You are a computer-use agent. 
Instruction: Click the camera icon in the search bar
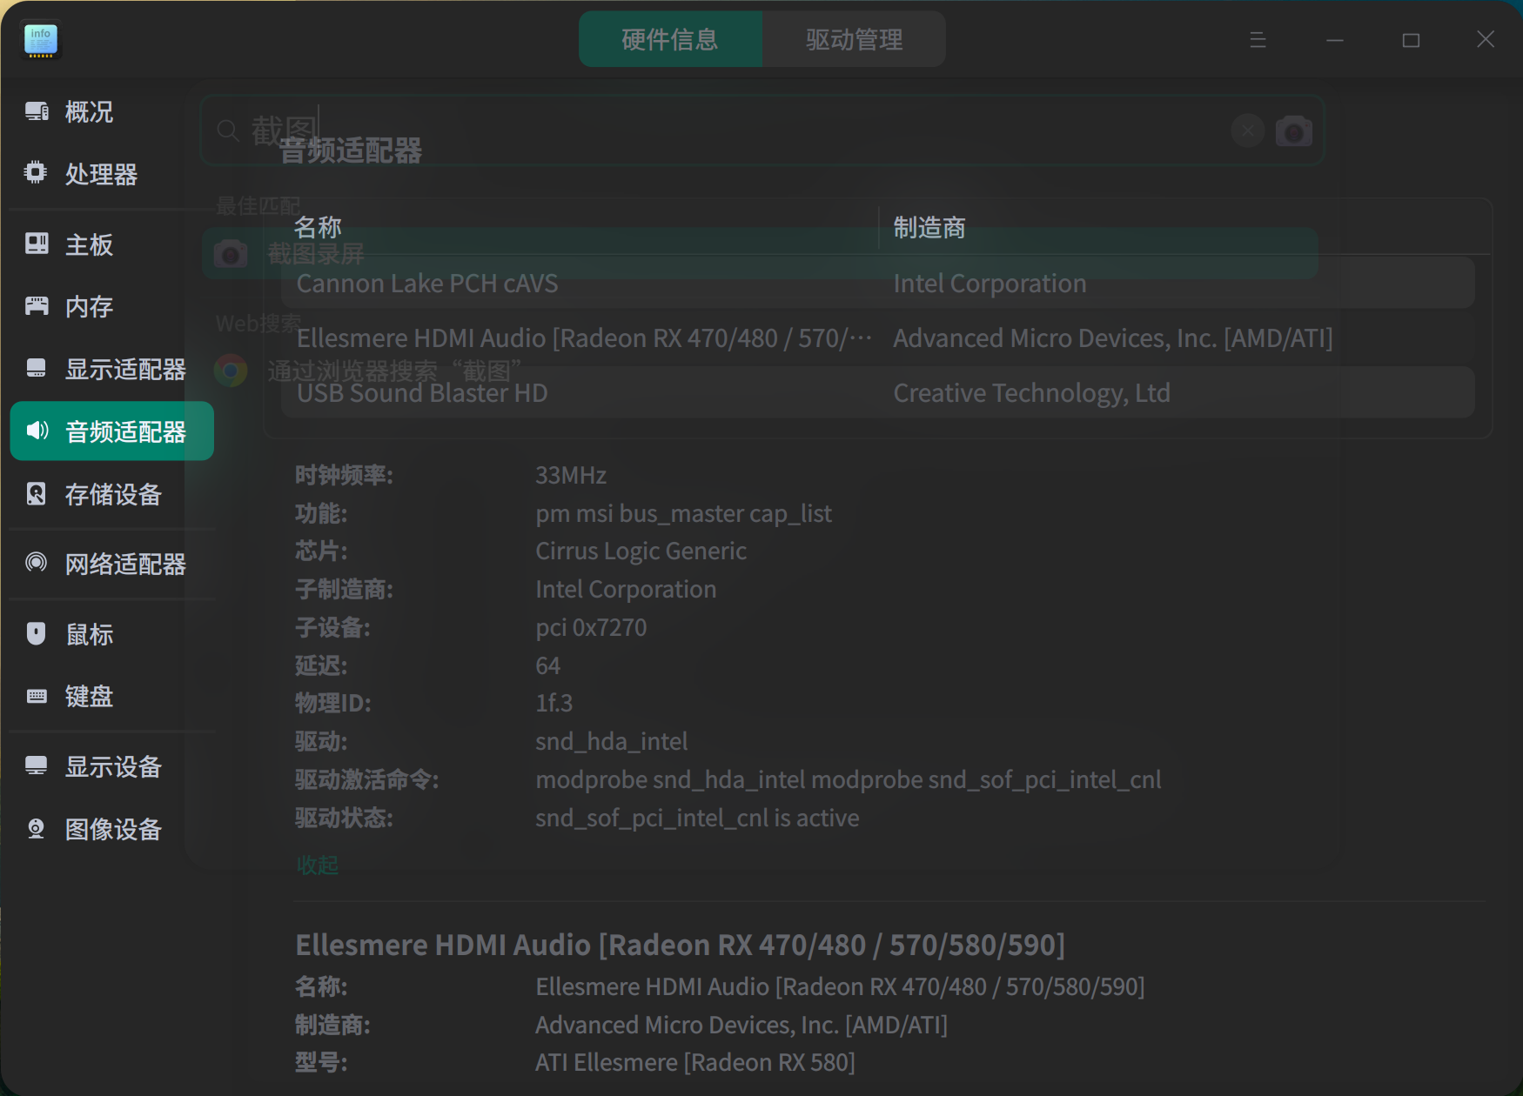pyautogui.click(x=1294, y=130)
